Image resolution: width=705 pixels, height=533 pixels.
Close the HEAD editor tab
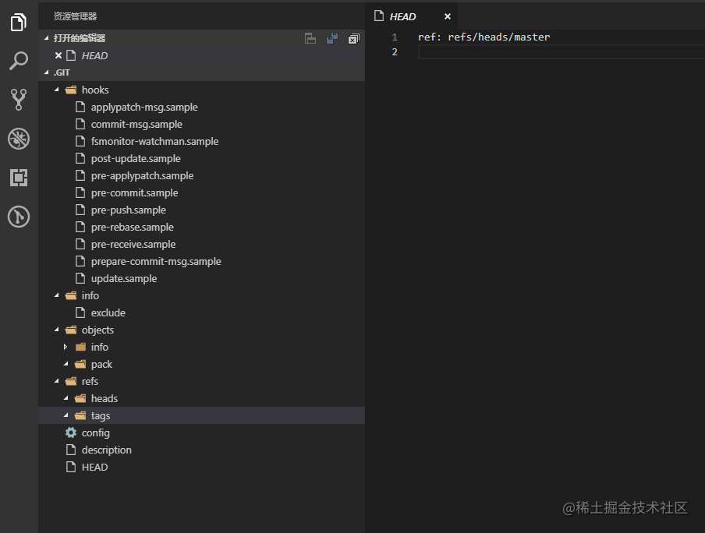(448, 16)
